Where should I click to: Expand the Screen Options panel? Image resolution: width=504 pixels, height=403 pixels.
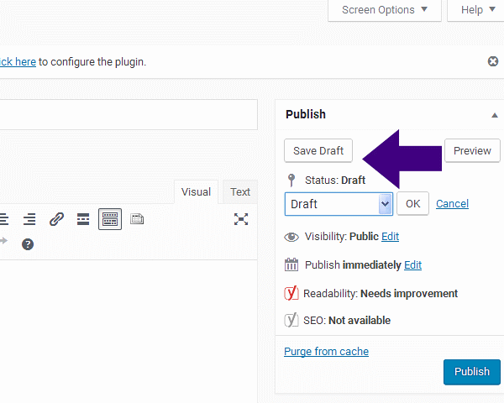[386, 10]
